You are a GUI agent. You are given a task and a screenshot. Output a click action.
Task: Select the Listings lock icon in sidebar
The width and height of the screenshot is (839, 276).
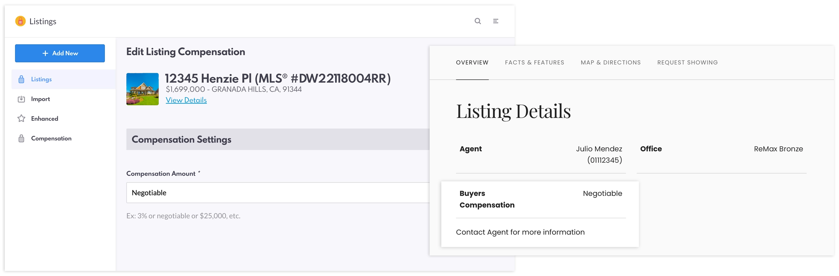click(21, 79)
